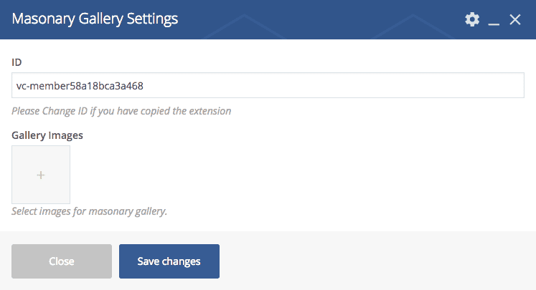Collapse the dialog using underscore icon

click(494, 21)
